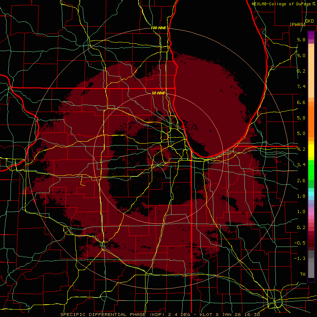
Task: Click the TH threshold label
Action: coord(303,274)
